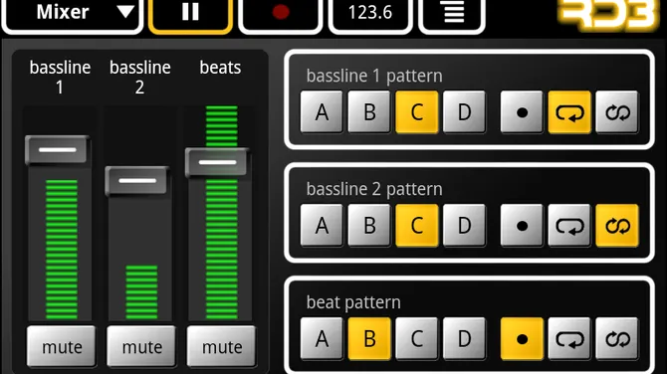Toggle bassline 1 pattern chain-loop icon
The width and height of the screenshot is (667, 374).
coord(617,112)
